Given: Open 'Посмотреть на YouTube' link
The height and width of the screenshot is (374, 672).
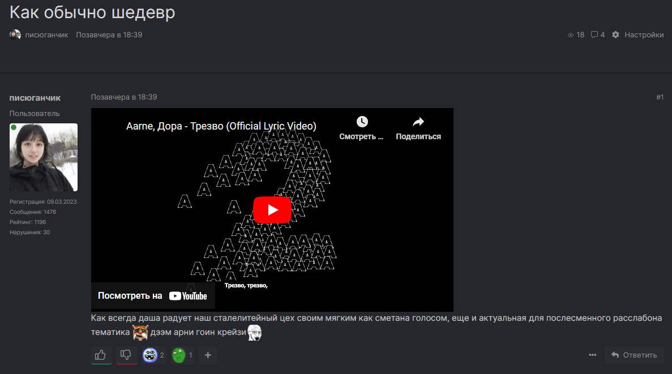Looking at the screenshot, I should 152,295.
